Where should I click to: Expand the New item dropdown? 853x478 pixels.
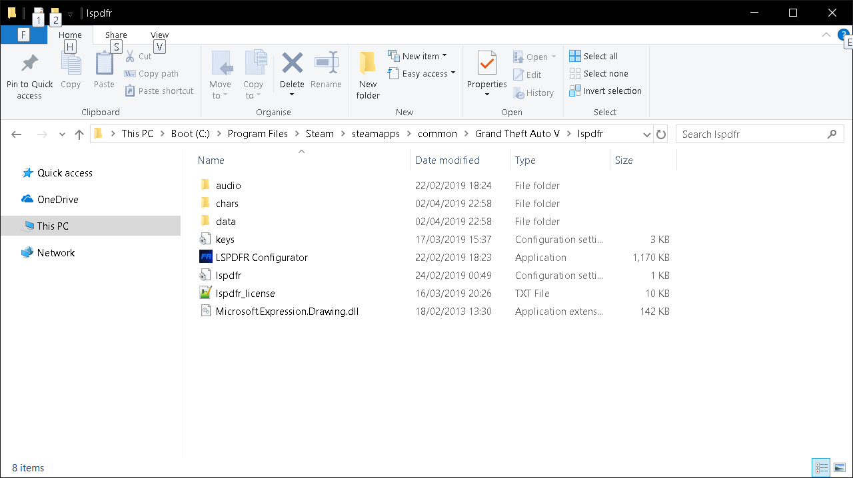coord(444,56)
